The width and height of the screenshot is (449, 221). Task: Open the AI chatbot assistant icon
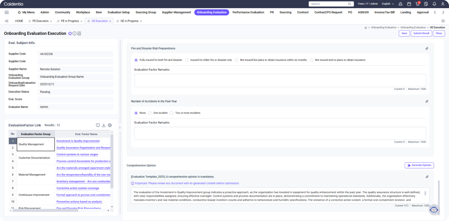[x=434, y=209]
